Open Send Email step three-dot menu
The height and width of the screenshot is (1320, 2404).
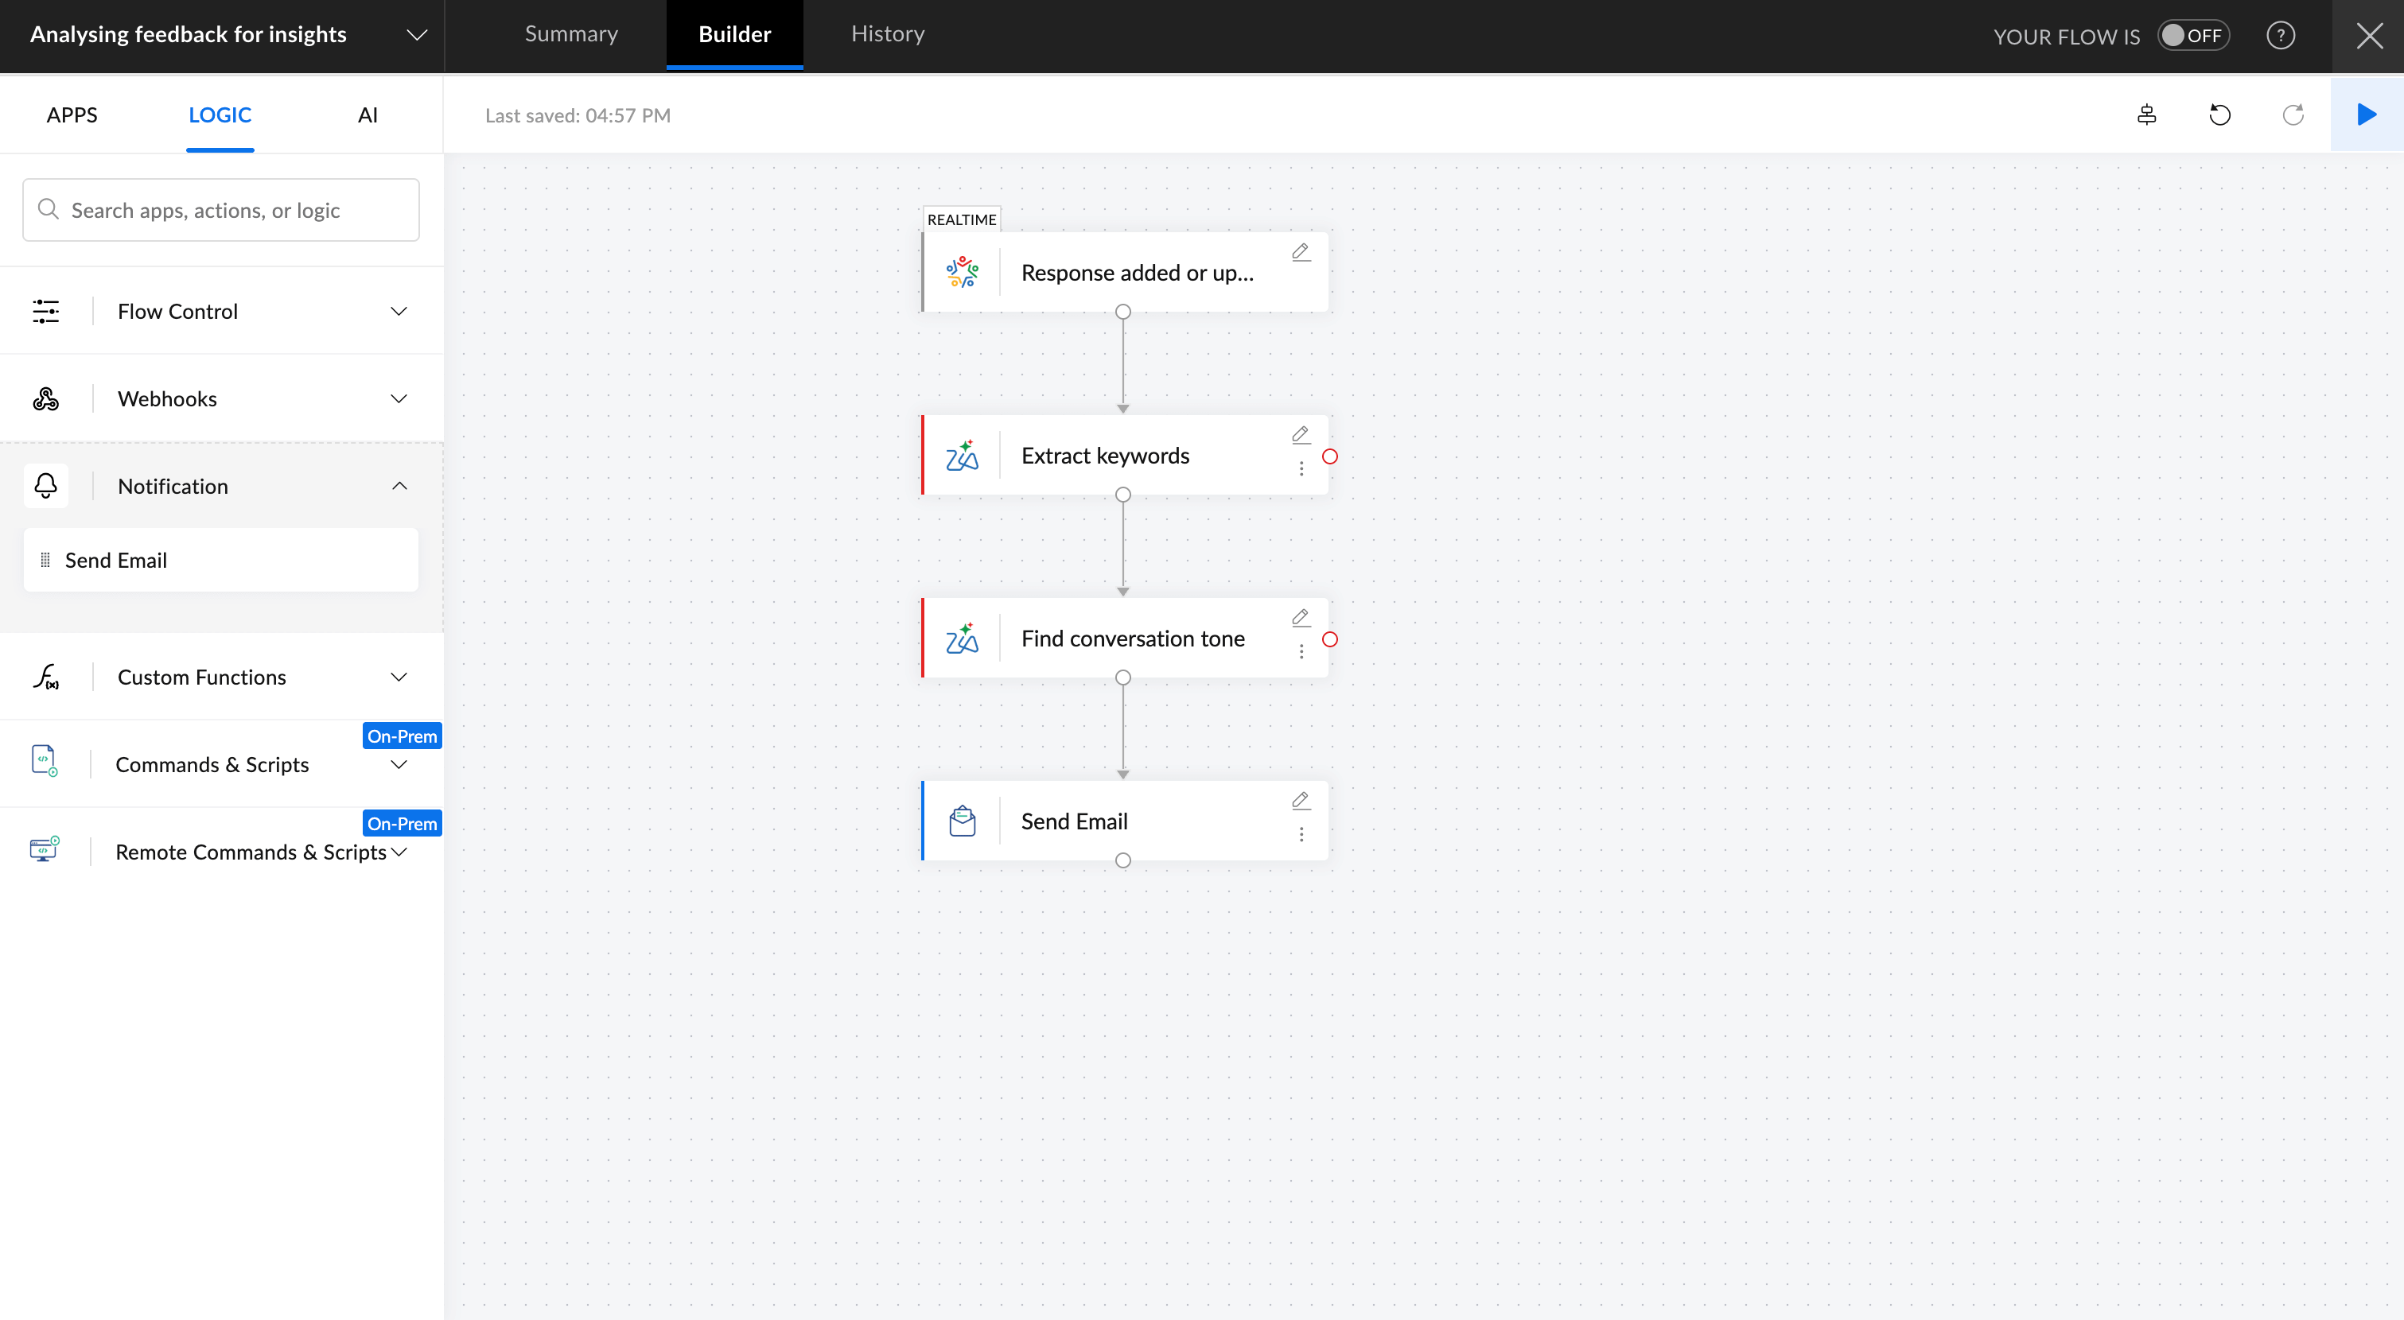pyautogui.click(x=1301, y=834)
